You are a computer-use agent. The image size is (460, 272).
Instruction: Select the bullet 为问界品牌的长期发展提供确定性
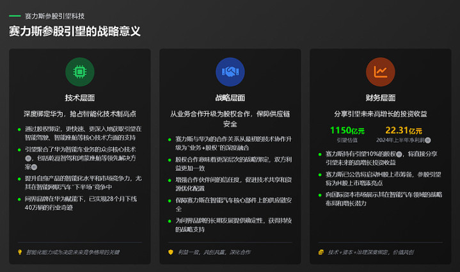[234, 225]
